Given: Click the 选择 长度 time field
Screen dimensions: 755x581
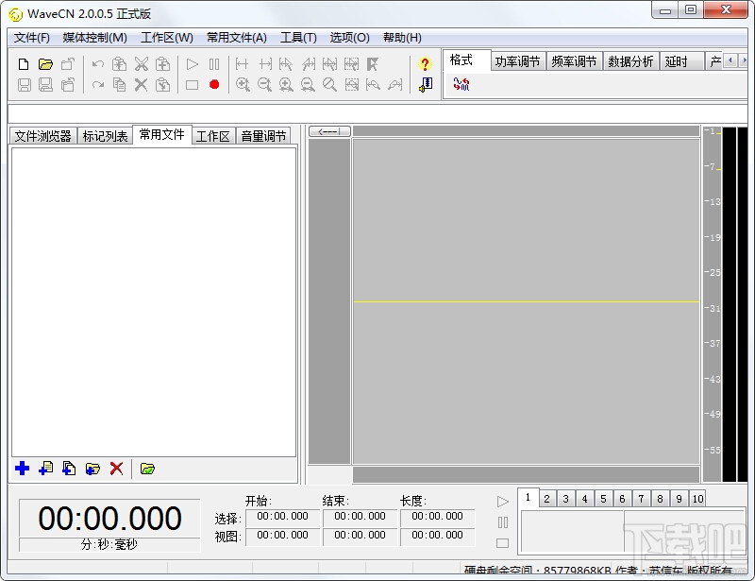Looking at the screenshot, I should [437, 517].
